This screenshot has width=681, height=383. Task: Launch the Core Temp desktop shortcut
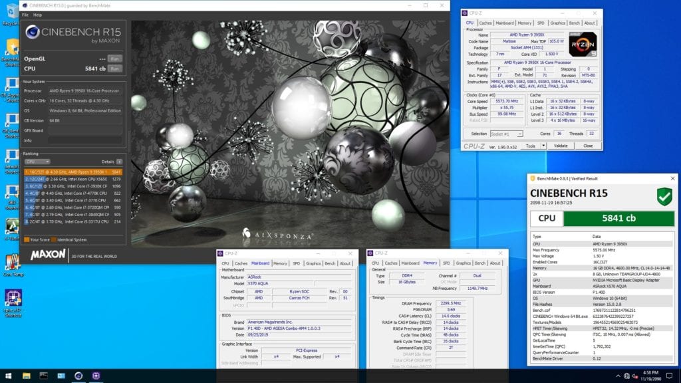(x=12, y=265)
